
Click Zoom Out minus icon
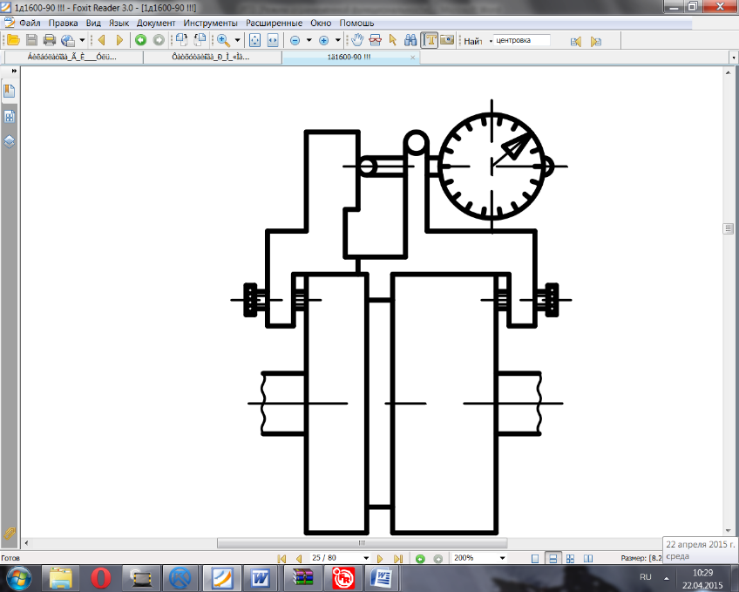click(295, 41)
